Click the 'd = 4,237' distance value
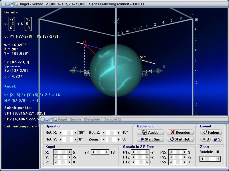229x171 pixels. (x=13, y=76)
